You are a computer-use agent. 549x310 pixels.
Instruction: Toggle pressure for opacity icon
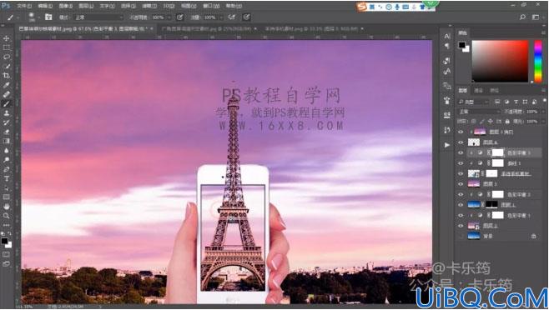point(179,17)
